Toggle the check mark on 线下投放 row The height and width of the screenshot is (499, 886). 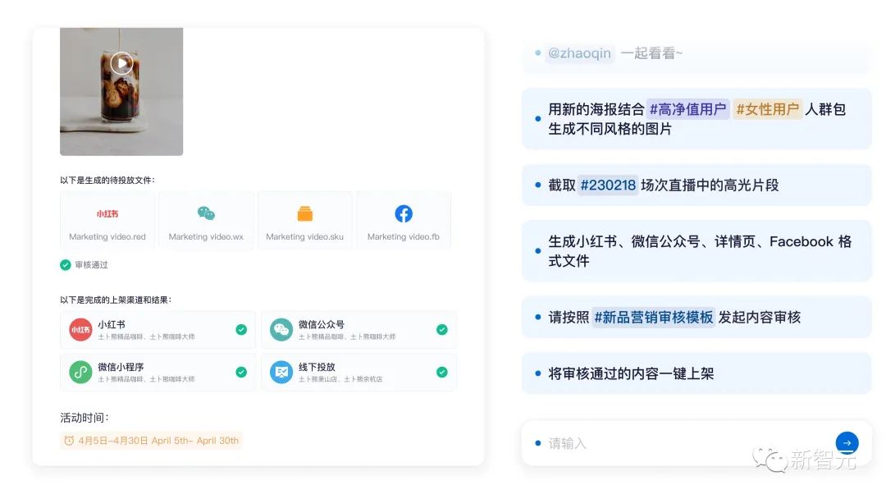click(x=442, y=372)
